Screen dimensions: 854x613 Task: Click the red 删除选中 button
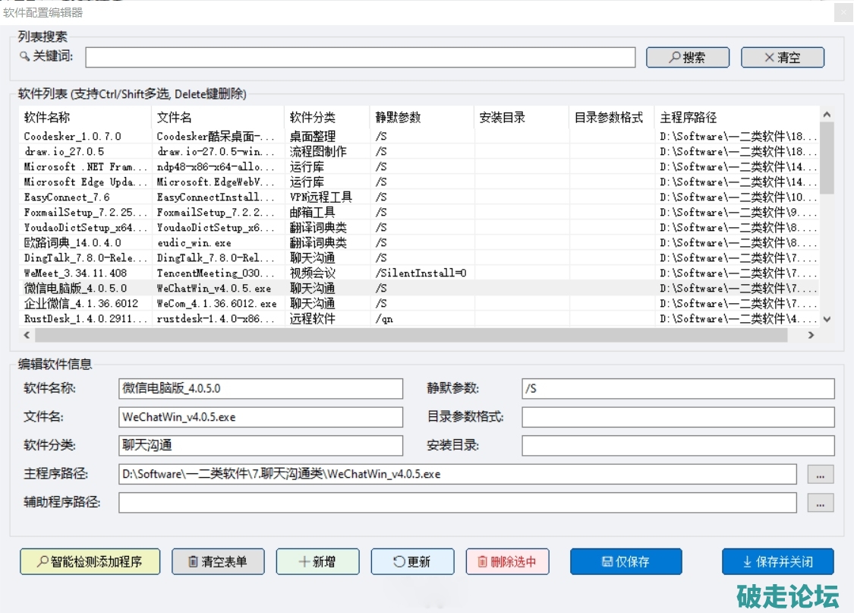507,561
